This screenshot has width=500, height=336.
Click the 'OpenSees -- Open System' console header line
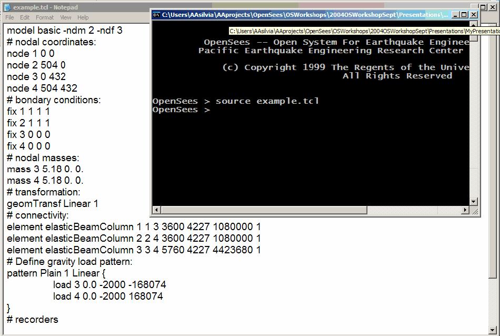[x=336, y=43]
